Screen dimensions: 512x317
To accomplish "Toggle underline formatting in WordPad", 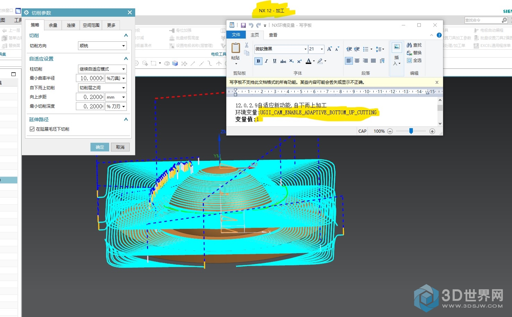I will pyautogui.click(x=275, y=61).
